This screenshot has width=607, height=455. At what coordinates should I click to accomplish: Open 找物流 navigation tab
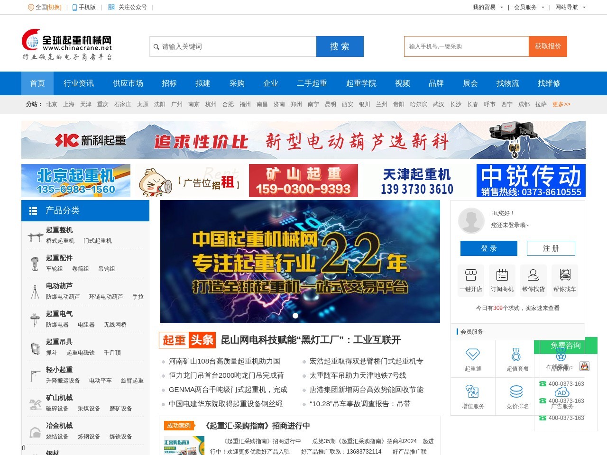pos(508,83)
